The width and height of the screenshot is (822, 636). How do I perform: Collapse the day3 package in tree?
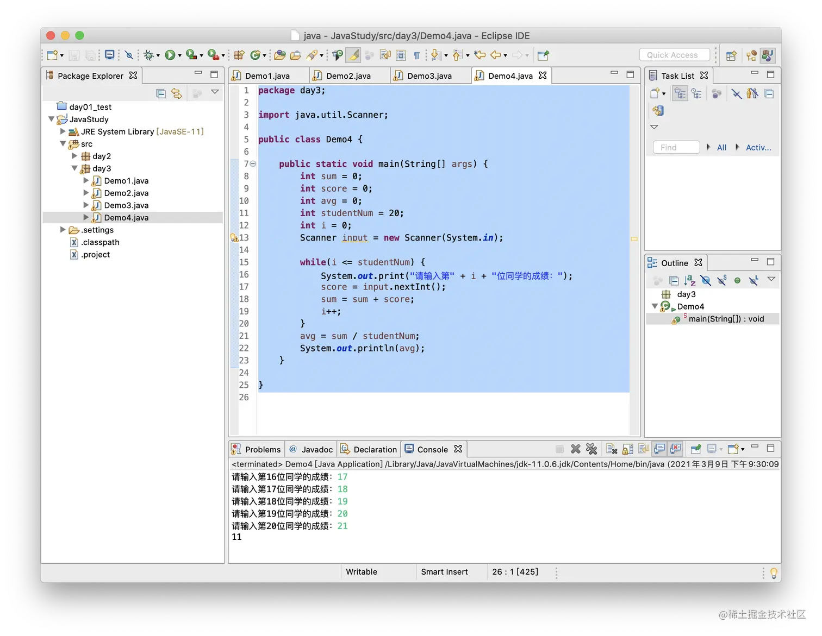[x=74, y=168]
